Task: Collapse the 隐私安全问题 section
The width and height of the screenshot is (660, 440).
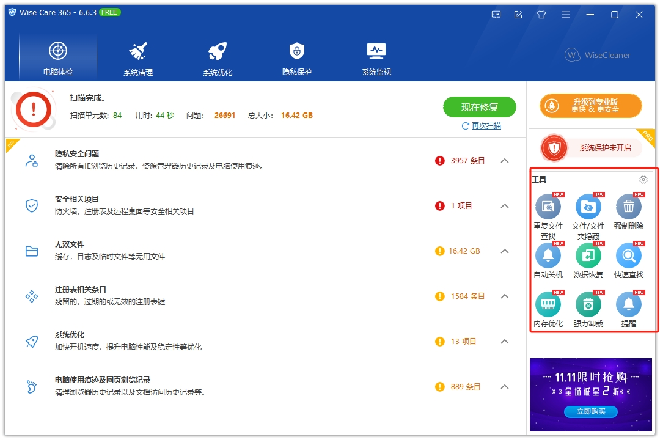Action: coord(505,161)
